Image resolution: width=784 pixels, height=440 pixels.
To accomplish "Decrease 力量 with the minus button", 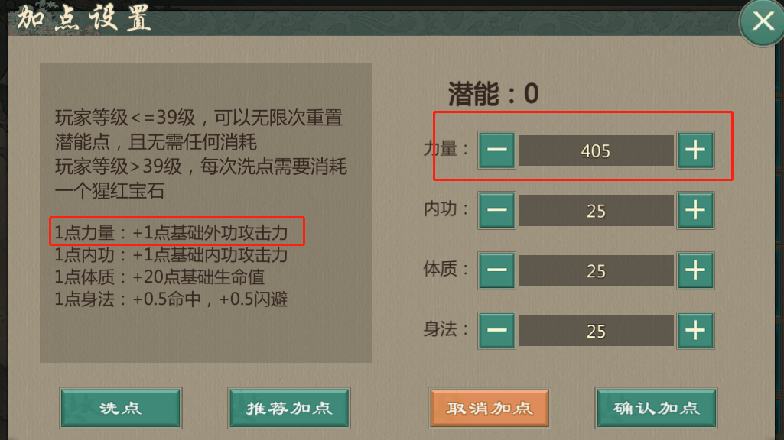I will pos(497,150).
